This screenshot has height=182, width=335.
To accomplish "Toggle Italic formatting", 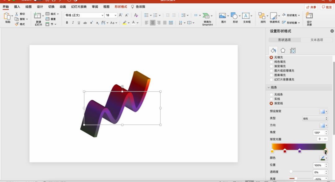I will point(73,23).
